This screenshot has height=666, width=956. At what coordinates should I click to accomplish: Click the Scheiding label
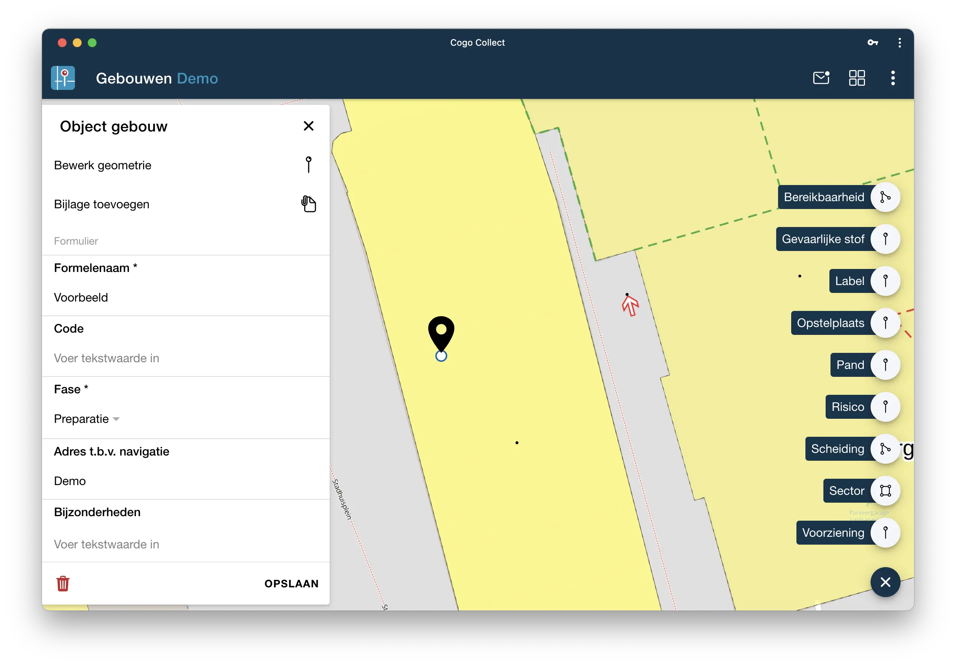point(838,449)
